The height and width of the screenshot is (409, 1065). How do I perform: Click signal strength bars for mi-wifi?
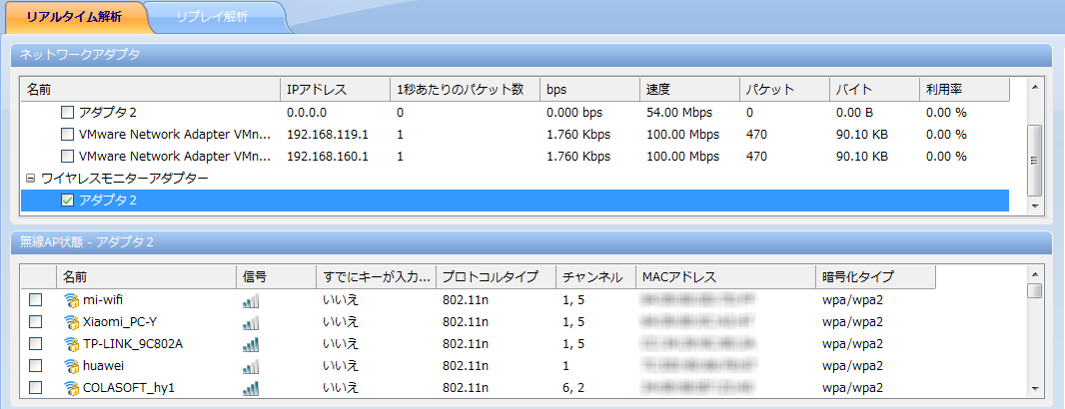point(251,300)
